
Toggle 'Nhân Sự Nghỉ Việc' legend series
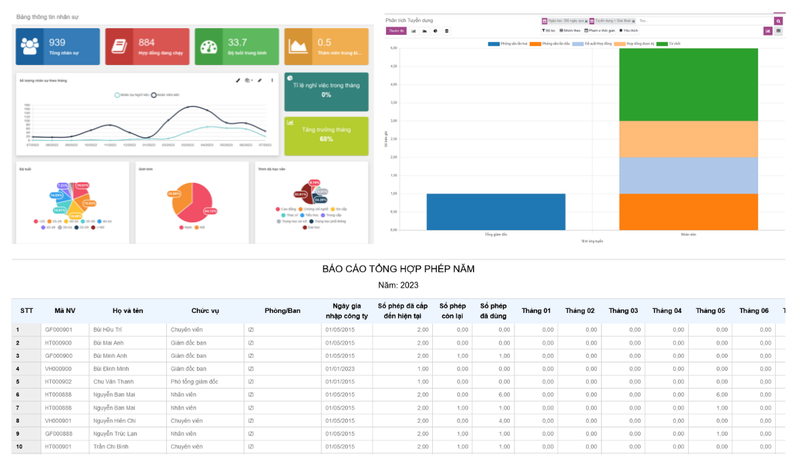coord(118,95)
